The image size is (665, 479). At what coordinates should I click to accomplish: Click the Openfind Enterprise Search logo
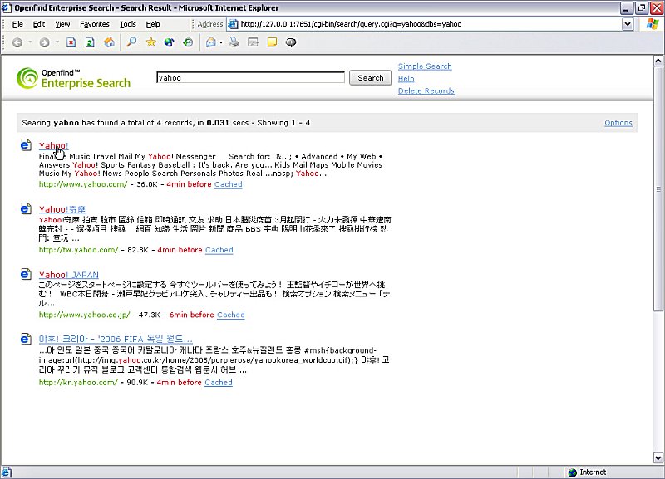tap(73, 78)
